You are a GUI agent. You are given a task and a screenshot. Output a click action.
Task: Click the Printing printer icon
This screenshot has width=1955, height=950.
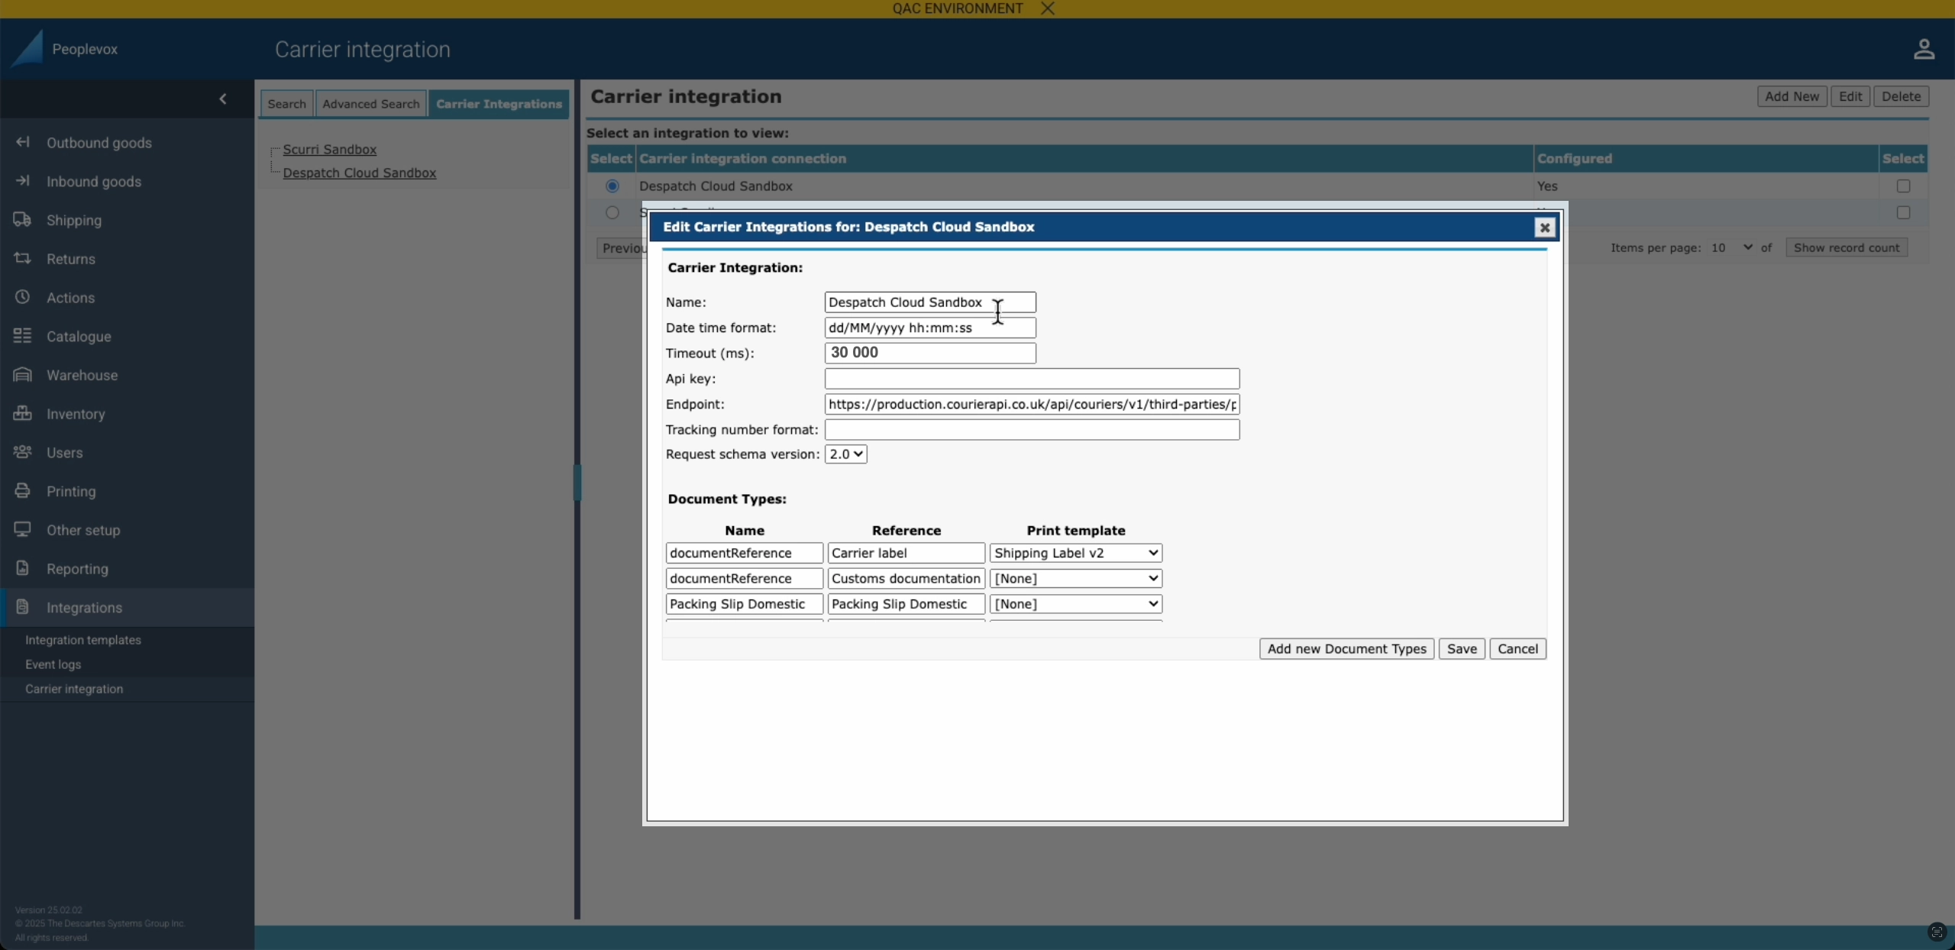coord(23,491)
